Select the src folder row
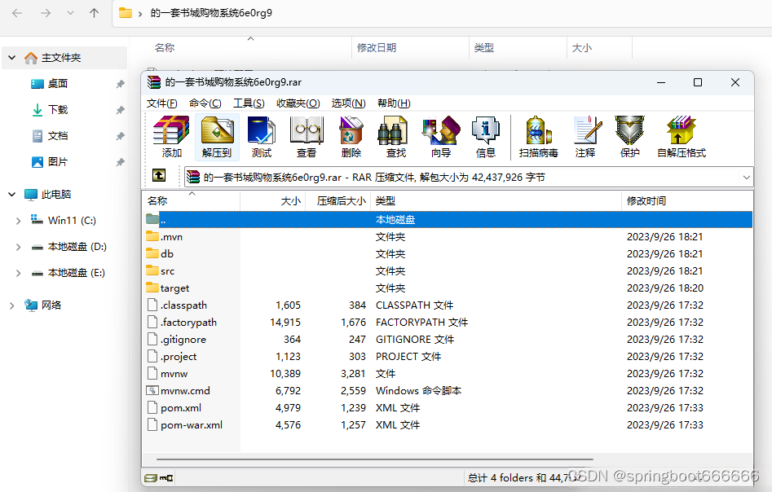This screenshot has height=492, width=772. [x=447, y=271]
